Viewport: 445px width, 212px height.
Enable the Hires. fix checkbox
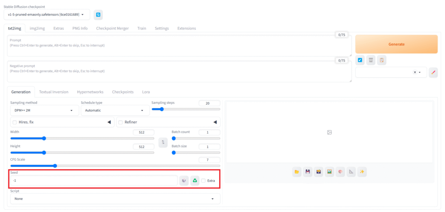pyautogui.click(x=15, y=123)
